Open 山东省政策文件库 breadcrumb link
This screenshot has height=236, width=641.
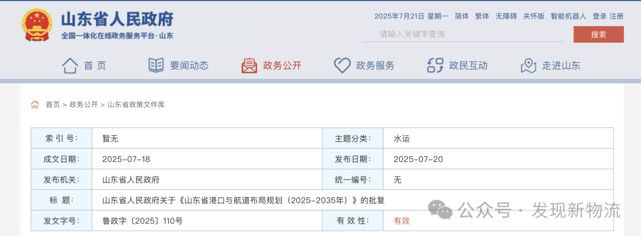coord(136,104)
